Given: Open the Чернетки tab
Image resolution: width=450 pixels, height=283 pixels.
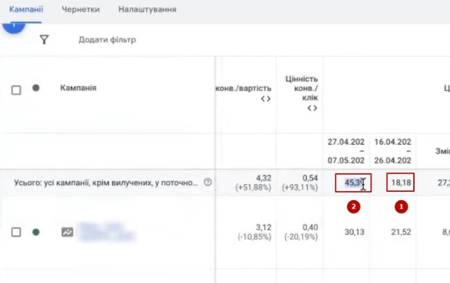Looking at the screenshot, I should tap(80, 10).
